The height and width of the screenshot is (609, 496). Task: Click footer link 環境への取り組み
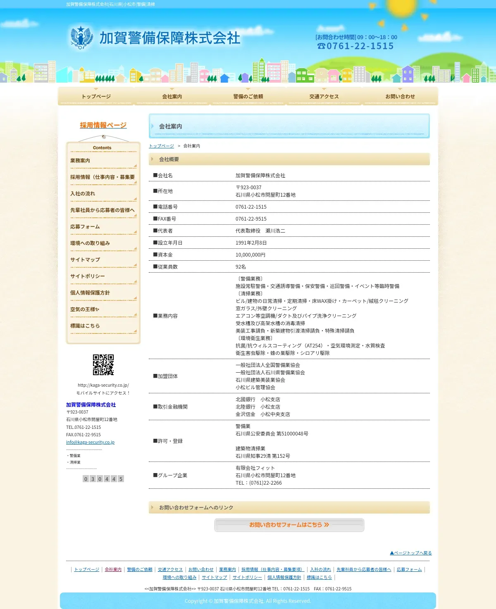179,577
